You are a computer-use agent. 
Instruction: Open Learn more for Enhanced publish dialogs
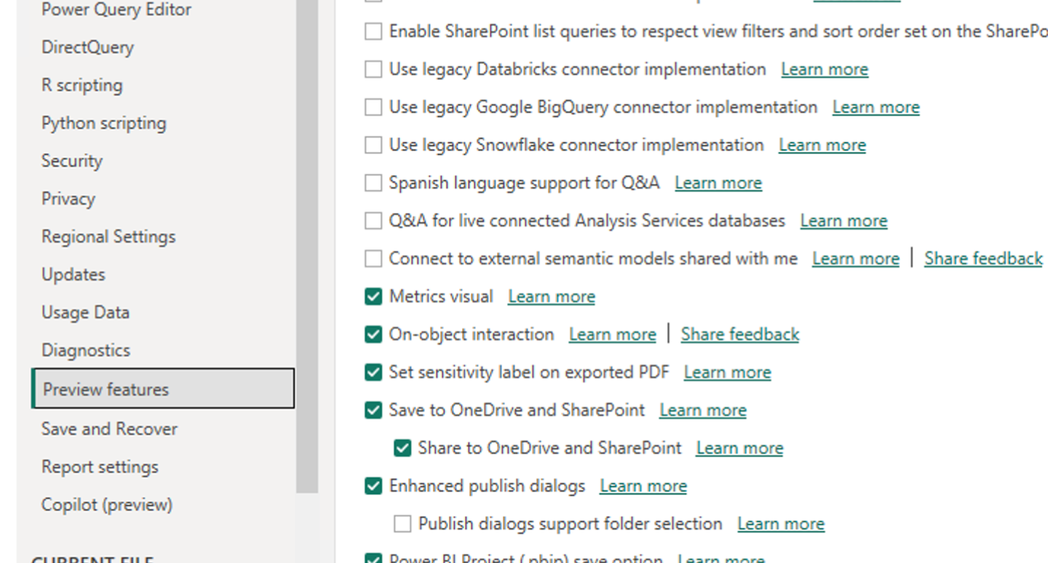pyautogui.click(x=643, y=485)
